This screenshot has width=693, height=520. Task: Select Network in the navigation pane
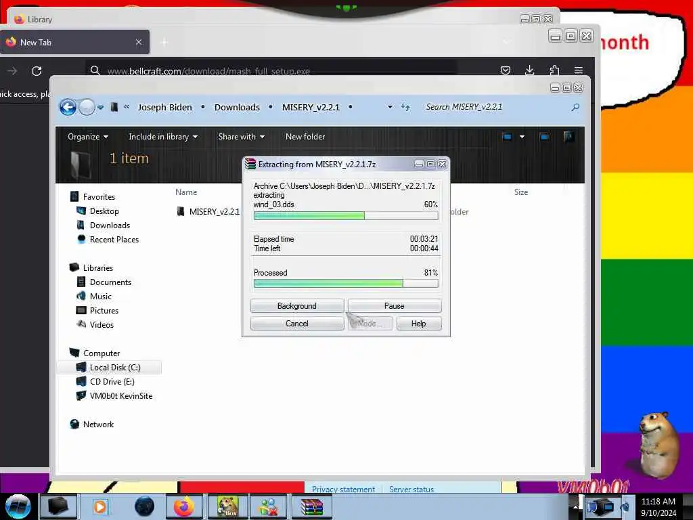pyautogui.click(x=98, y=425)
